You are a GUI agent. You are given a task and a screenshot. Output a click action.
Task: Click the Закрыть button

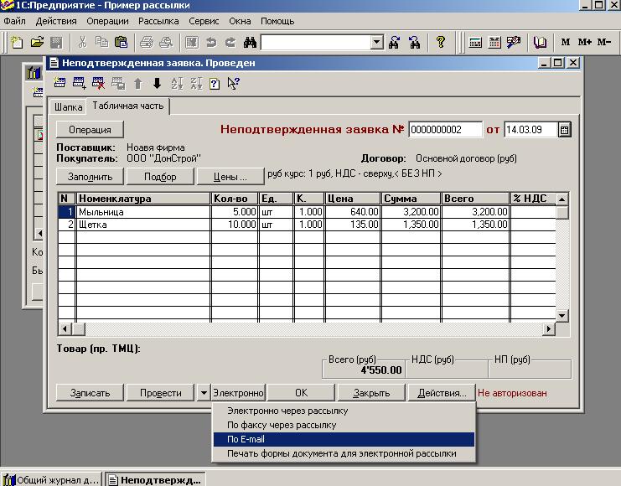click(371, 392)
